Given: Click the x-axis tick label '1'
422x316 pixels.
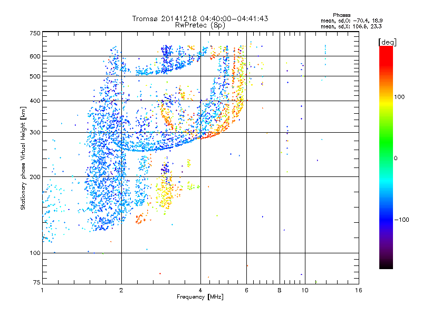Looking at the screenshot, I should (42, 290).
